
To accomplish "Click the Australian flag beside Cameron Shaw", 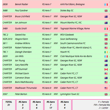I will (x=106, y=78).
